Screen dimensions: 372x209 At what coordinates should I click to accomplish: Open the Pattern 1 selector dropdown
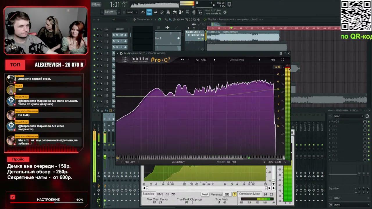click(x=110, y=12)
